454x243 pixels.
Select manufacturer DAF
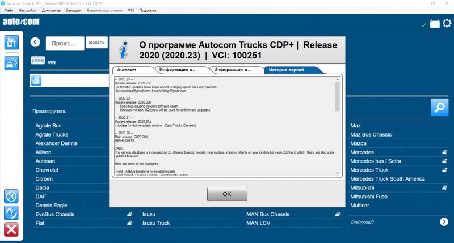pyautogui.click(x=41, y=197)
